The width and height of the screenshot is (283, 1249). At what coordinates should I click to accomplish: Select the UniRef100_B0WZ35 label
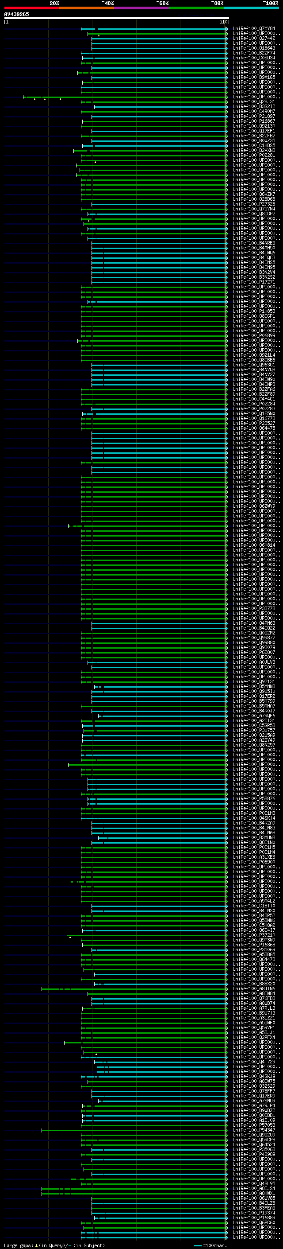(254, 140)
